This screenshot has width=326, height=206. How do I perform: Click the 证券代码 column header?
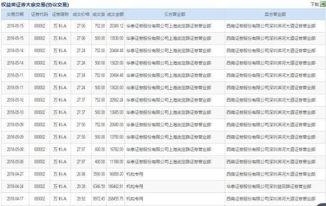40,14
